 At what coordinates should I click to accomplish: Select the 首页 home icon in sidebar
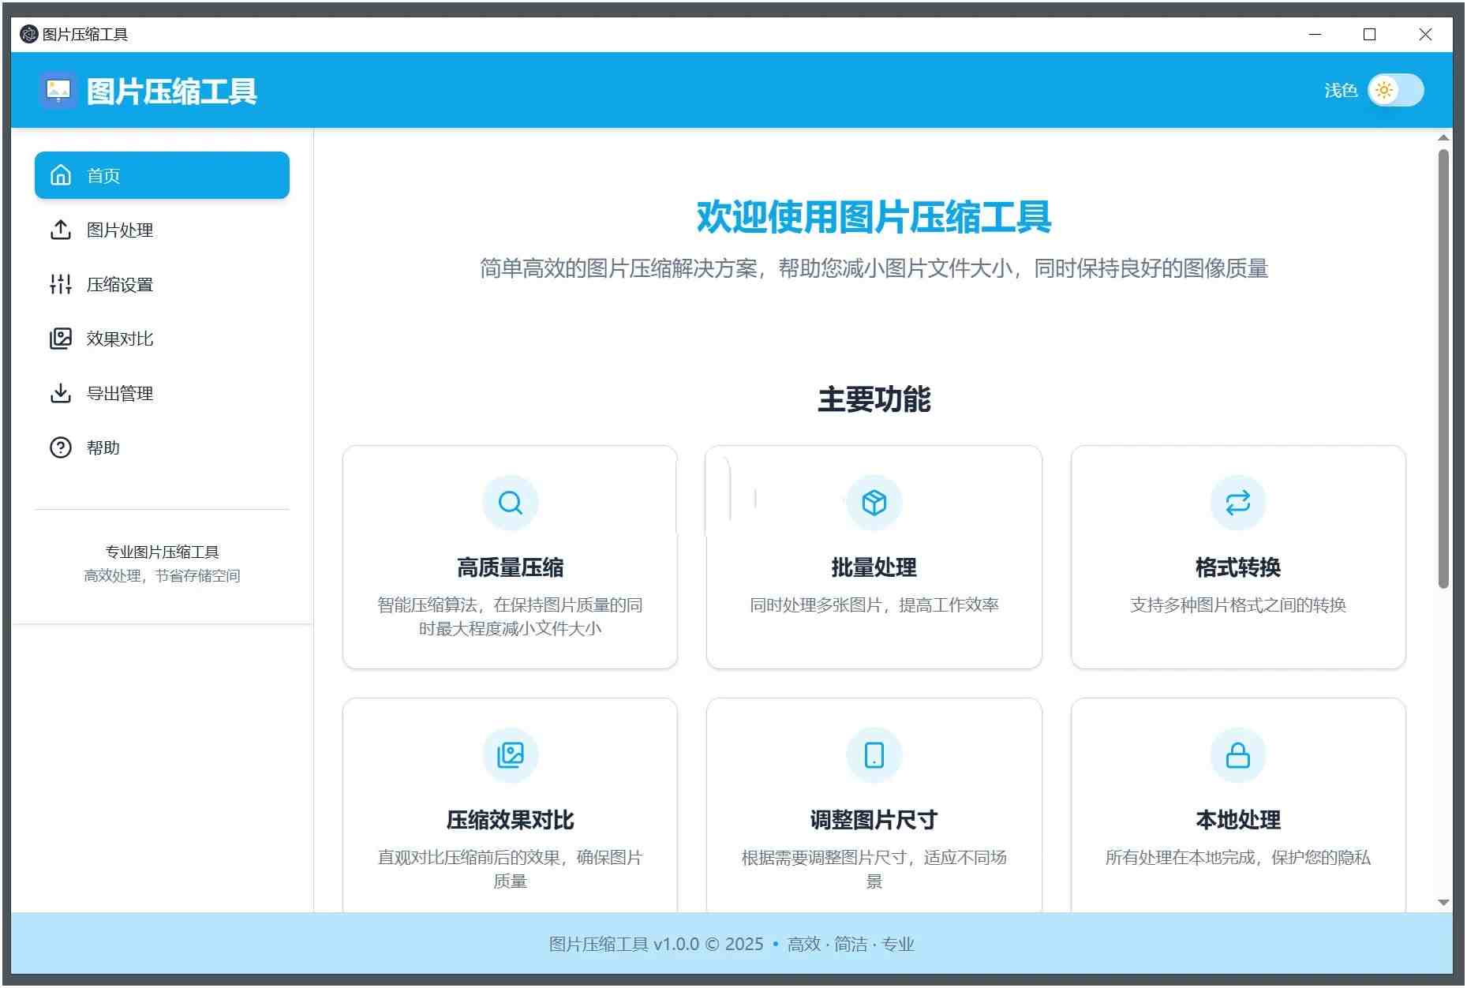tap(62, 175)
